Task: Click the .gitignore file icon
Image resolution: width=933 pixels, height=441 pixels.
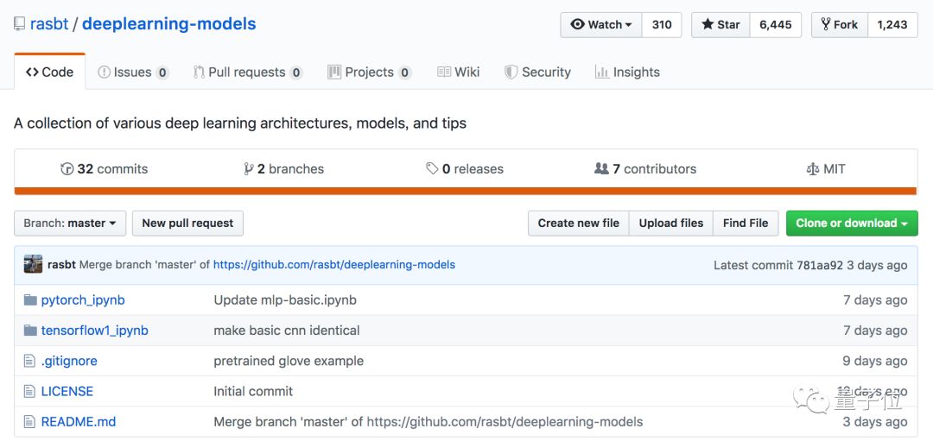Action: pyautogui.click(x=30, y=361)
